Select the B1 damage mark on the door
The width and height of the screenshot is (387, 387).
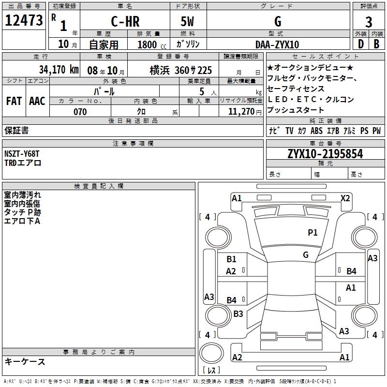pyautogui.click(x=231, y=259)
